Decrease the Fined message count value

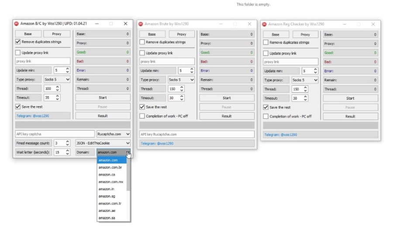click(67, 144)
